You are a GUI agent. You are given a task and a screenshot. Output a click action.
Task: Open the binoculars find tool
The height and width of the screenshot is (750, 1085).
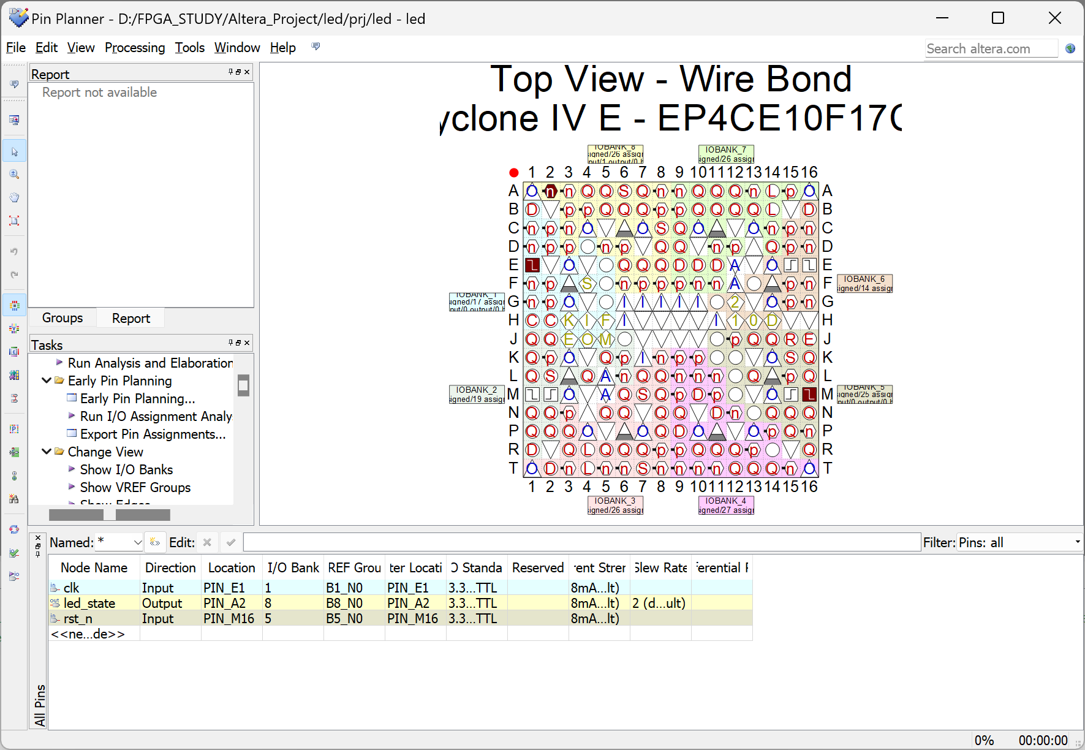[14, 499]
